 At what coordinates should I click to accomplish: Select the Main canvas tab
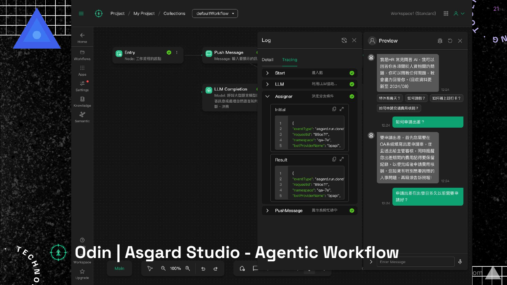(x=119, y=268)
